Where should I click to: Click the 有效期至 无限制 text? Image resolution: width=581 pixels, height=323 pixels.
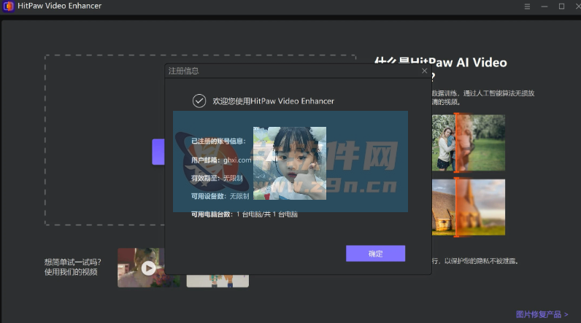pos(217,178)
